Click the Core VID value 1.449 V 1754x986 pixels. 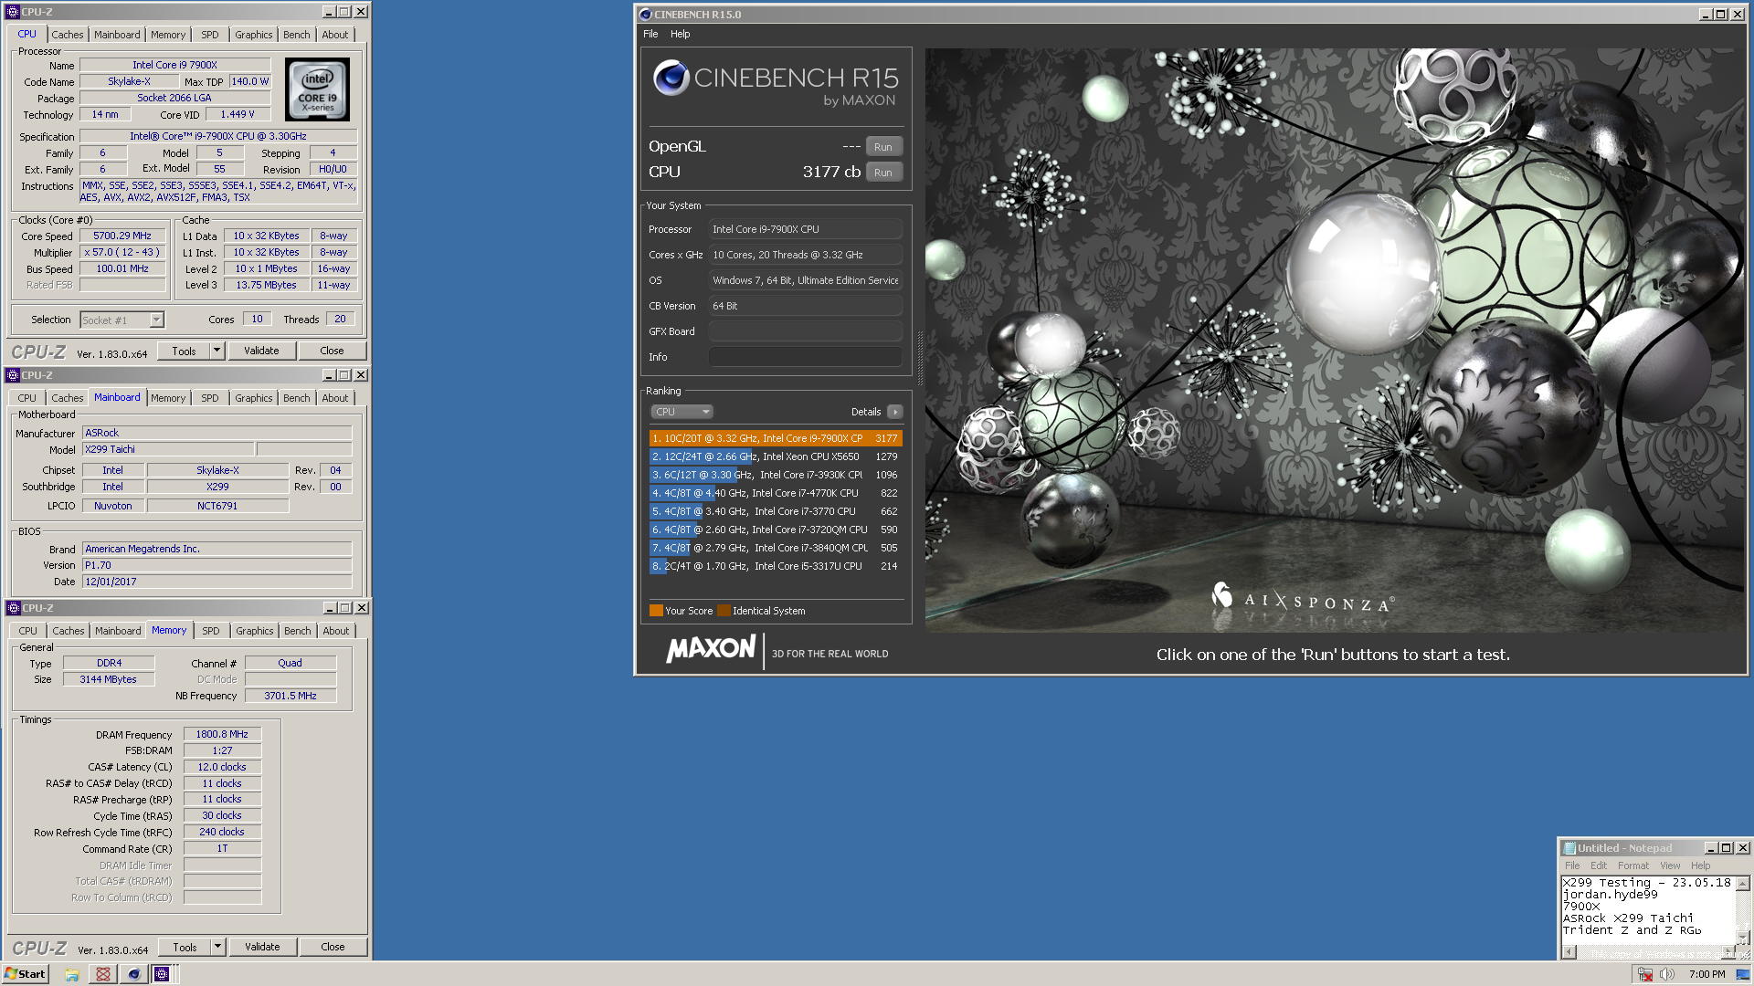[238, 114]
